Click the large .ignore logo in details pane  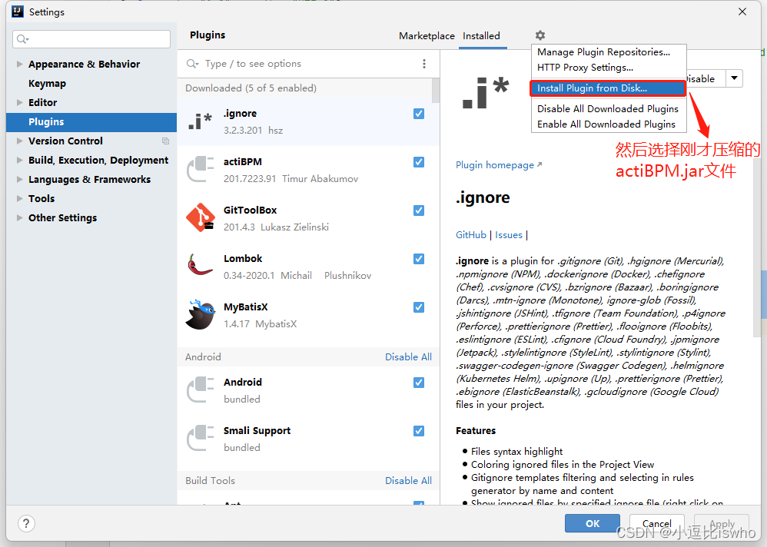point(485,93)
